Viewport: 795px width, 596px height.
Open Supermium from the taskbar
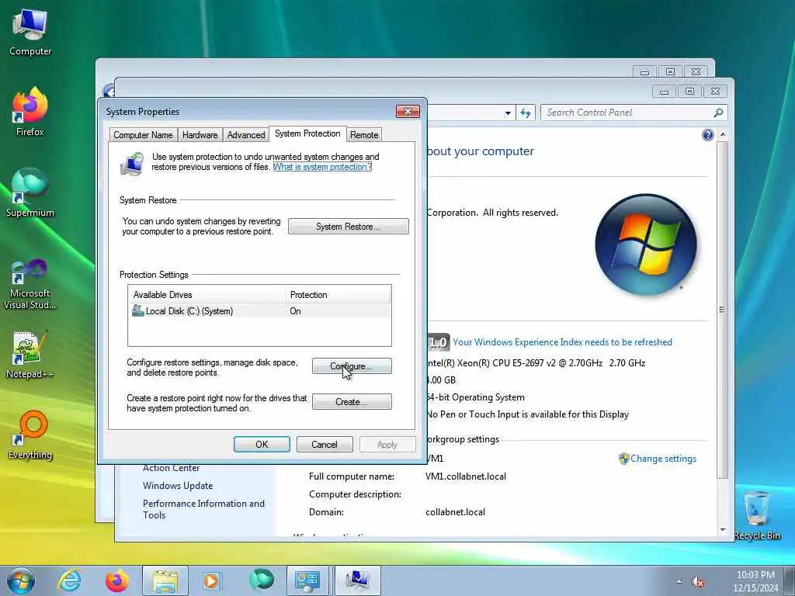coord(262,580)
